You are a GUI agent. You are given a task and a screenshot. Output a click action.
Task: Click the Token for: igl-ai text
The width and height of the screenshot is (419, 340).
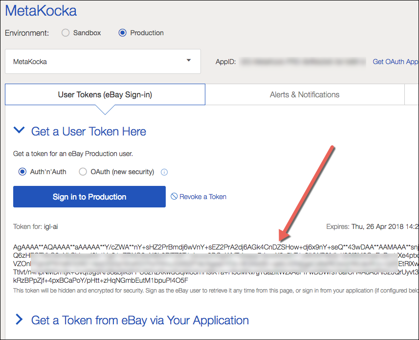coord(36,227)
